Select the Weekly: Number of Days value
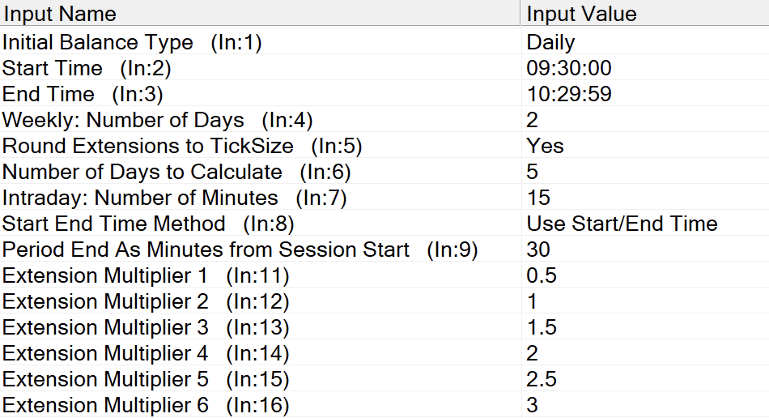 click(x=533, y=120)
